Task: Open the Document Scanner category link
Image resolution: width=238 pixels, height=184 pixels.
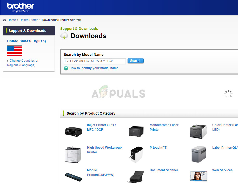Action: [x=164, y=170]
